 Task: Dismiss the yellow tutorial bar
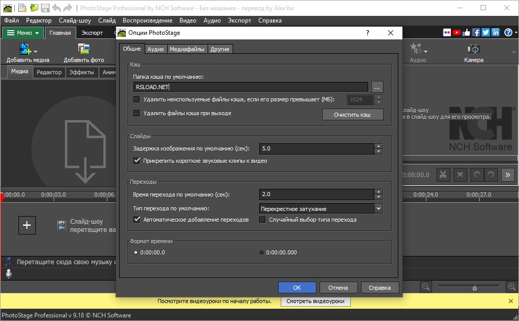pos(511,301)
